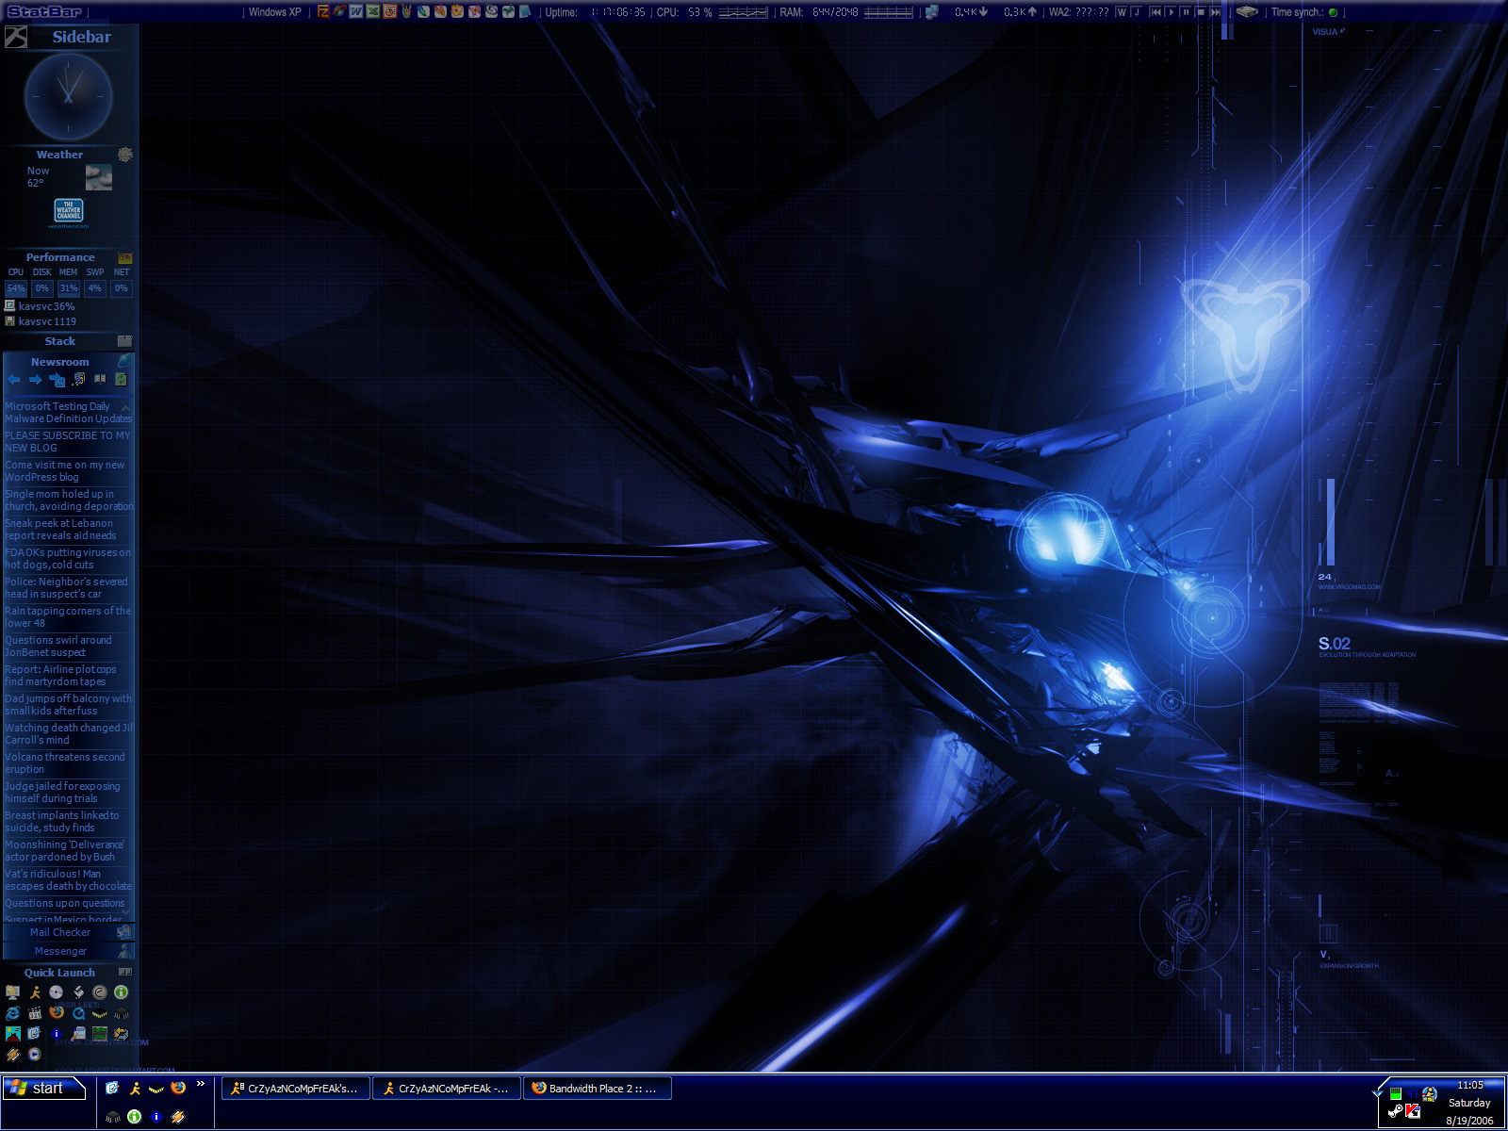Skip to next track in StatBar Winamp controls
Viewport: 1508px width, 1131px height.
click(1216, 12)
